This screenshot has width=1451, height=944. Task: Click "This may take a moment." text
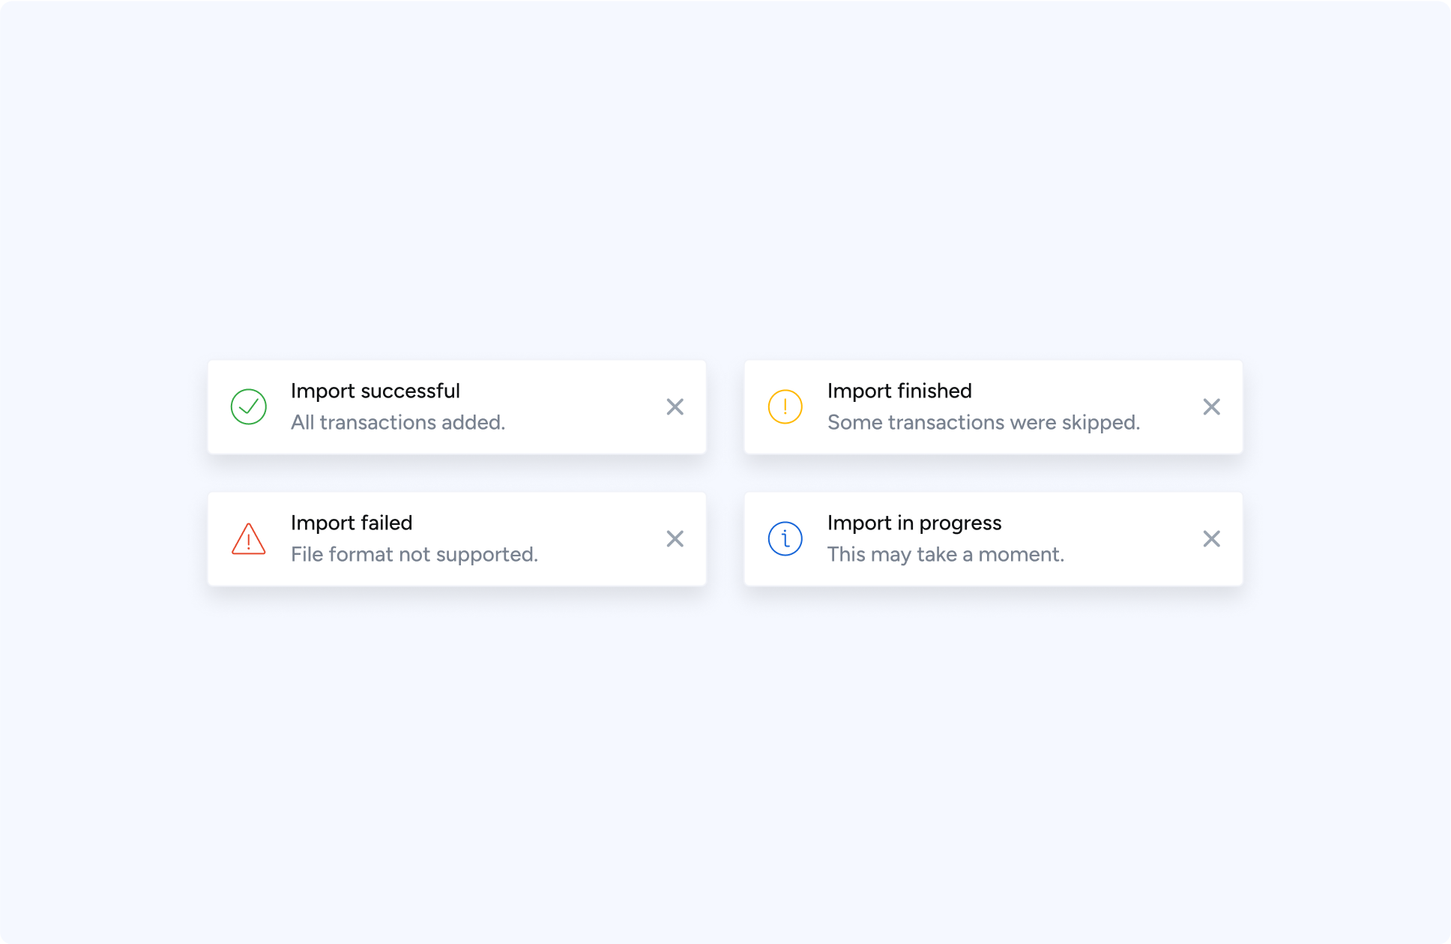coord(946,555)
